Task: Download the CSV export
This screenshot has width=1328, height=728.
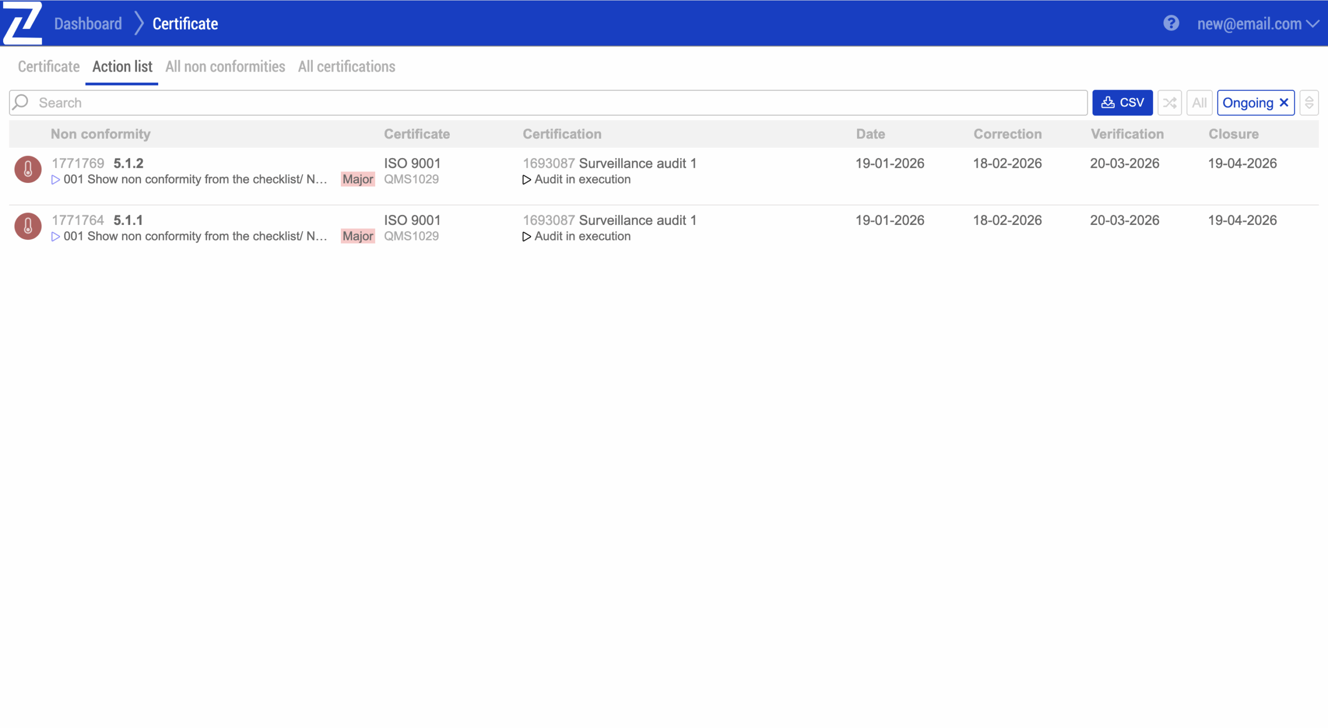Action: coord(1122,103)
